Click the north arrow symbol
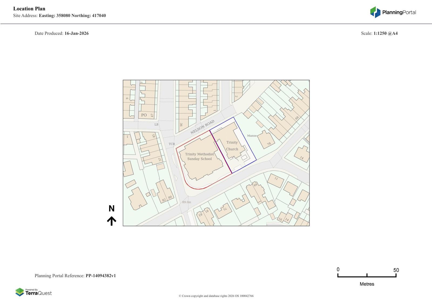 point(112,221)
